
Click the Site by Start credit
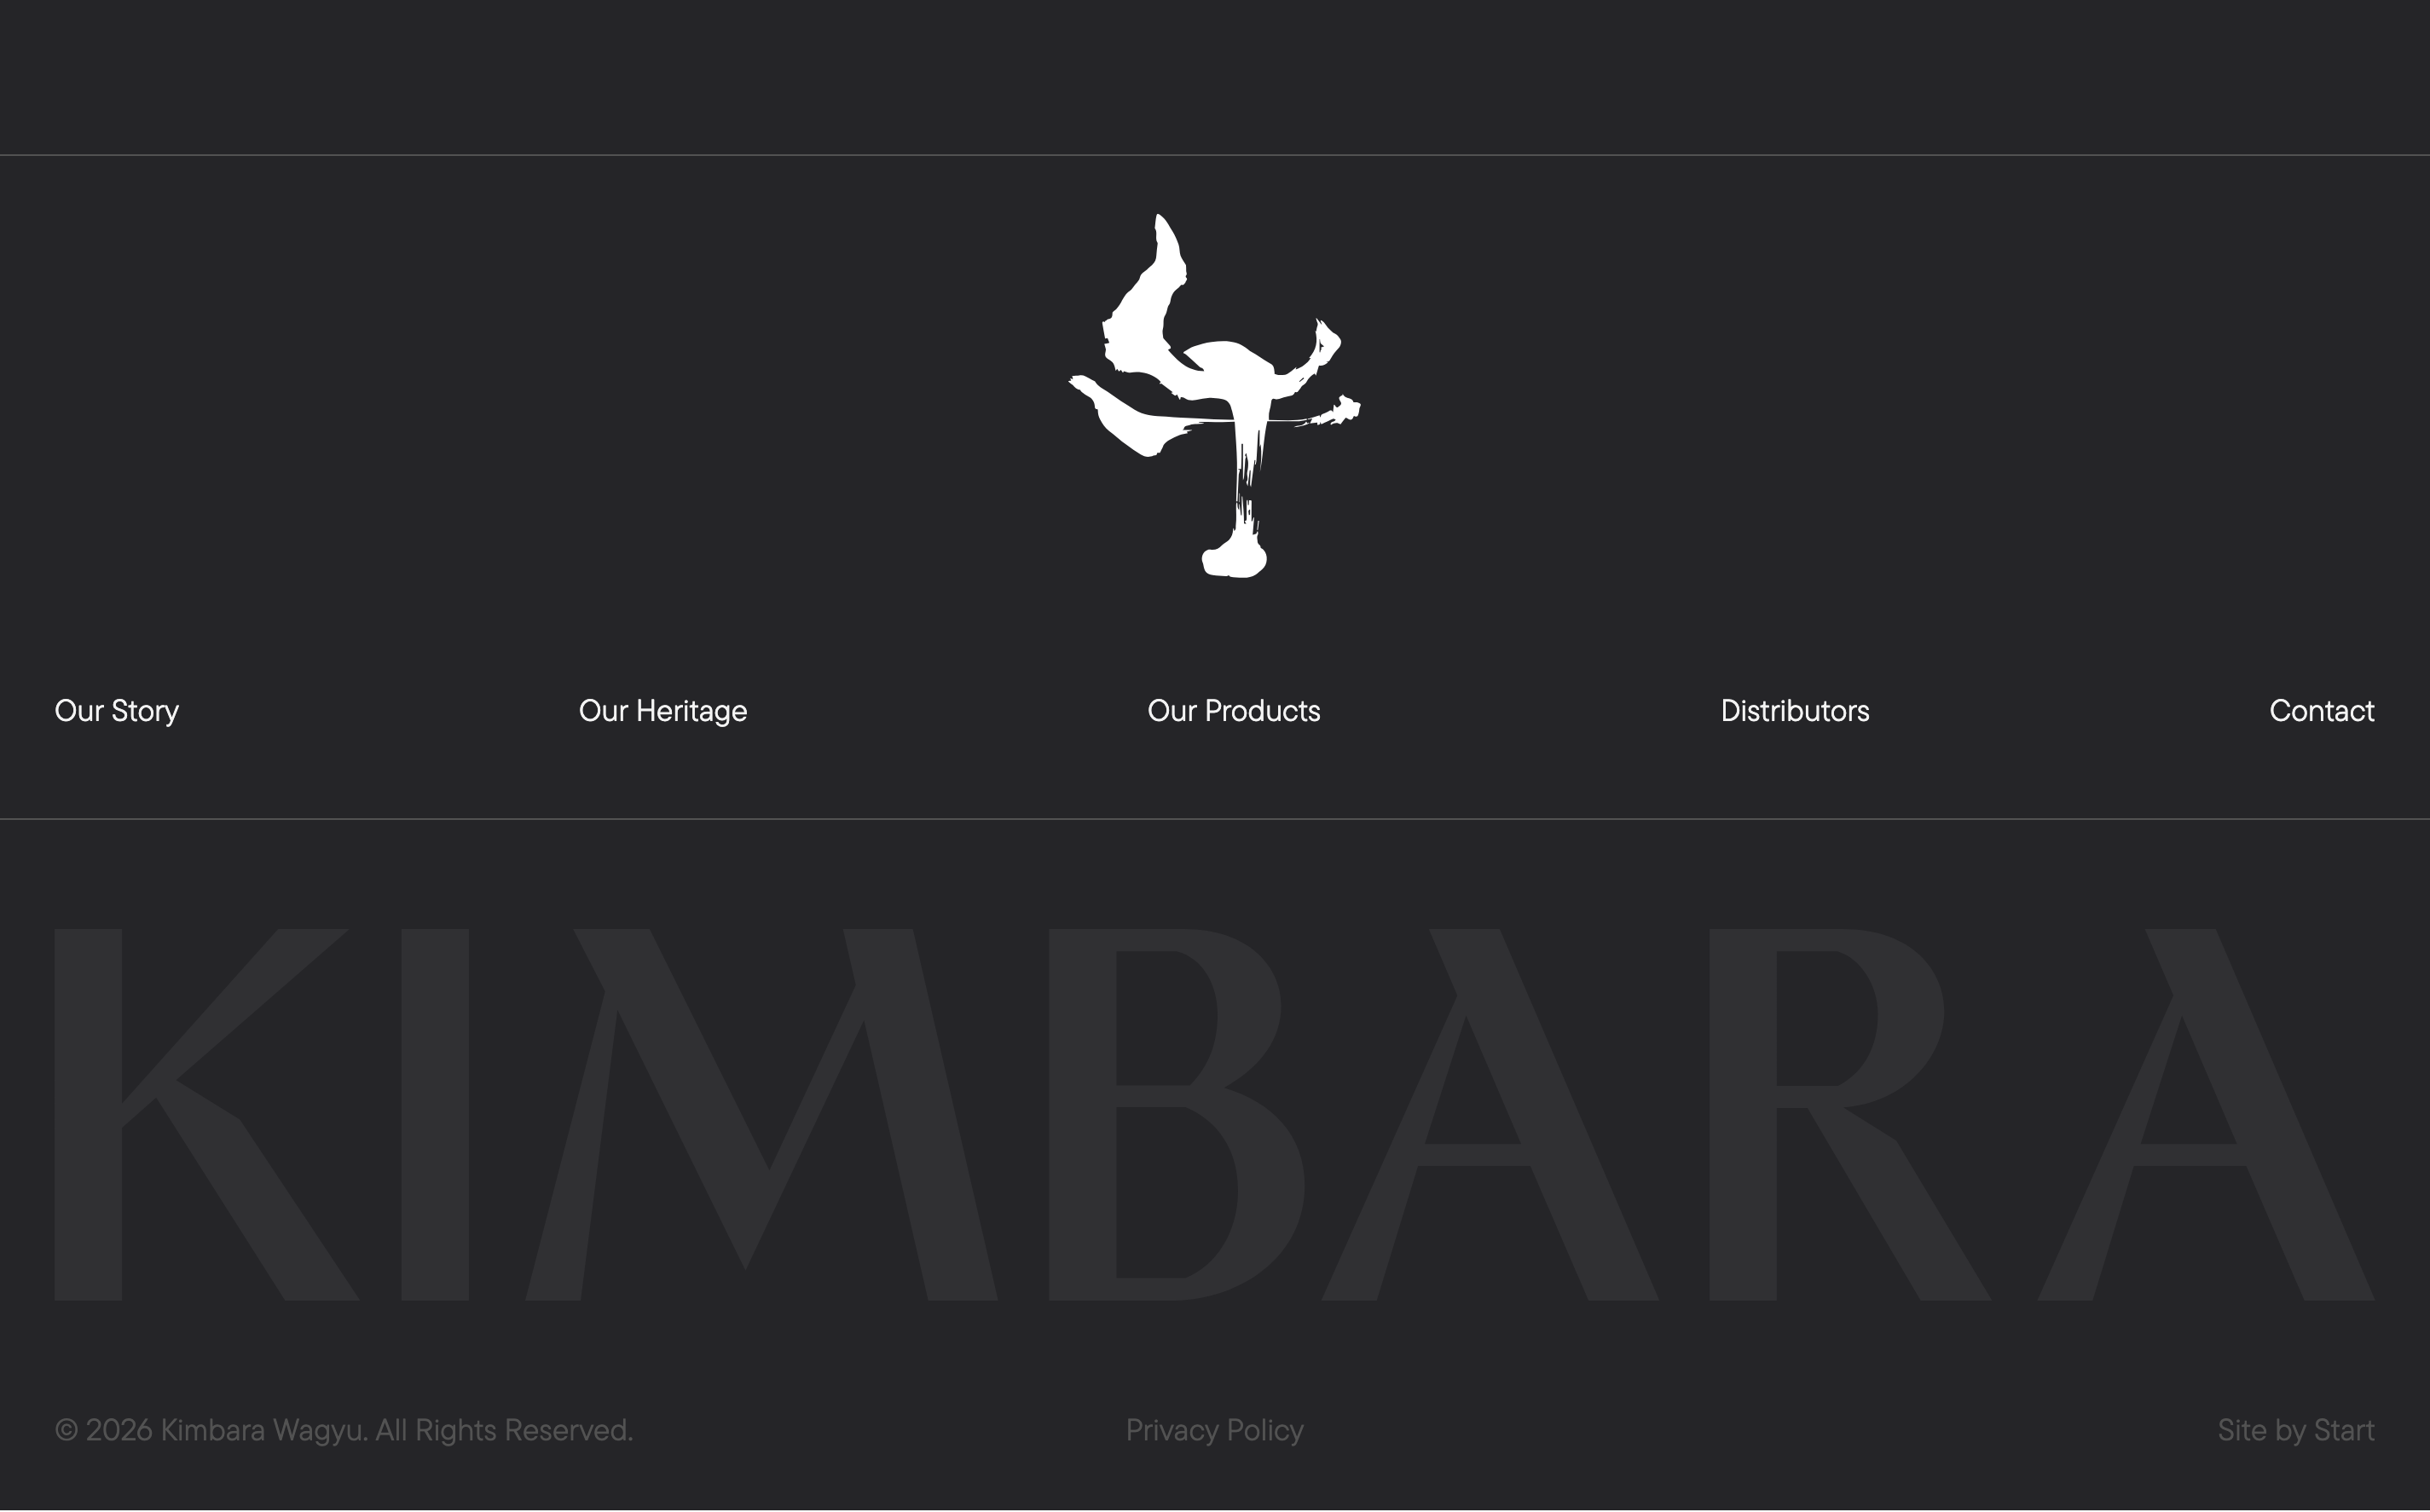(2296, 1430)
